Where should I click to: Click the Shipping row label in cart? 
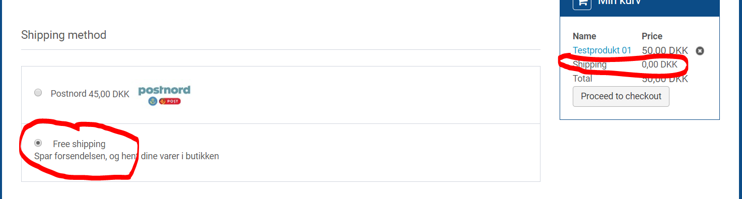590,64
